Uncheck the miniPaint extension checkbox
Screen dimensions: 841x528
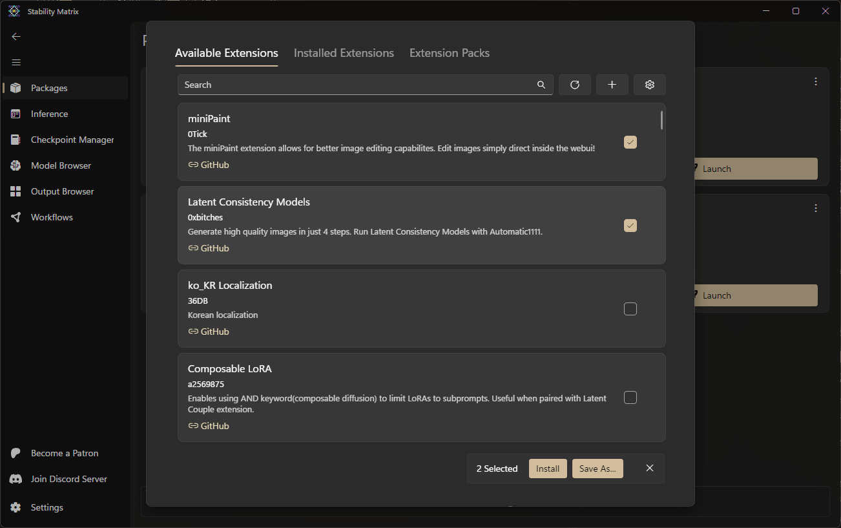(630, 142)
